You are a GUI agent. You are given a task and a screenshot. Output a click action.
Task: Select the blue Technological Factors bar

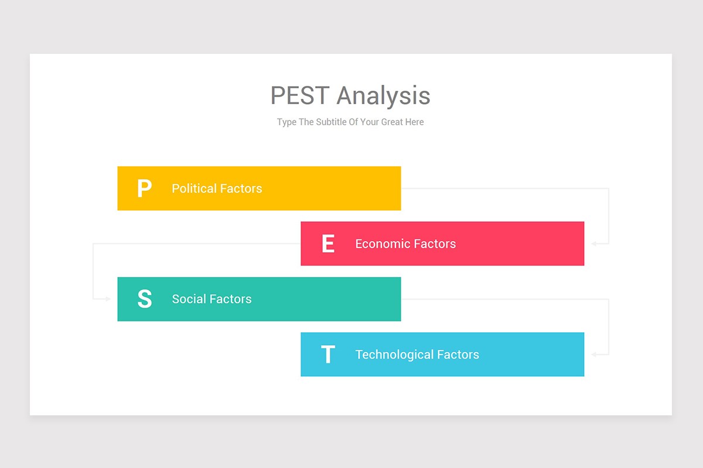442,355
